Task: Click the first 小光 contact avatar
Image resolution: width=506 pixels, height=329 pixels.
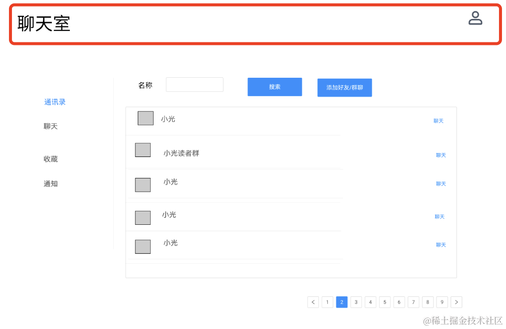Action: point(145,118)
